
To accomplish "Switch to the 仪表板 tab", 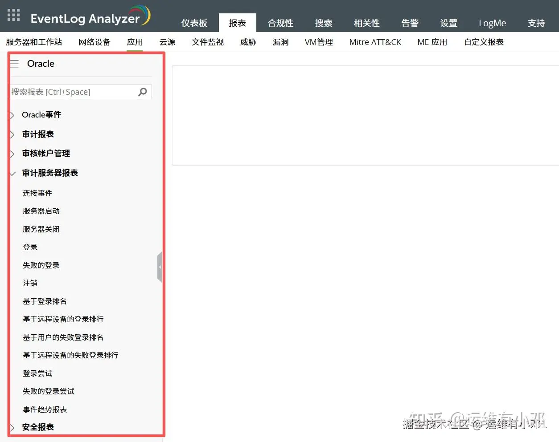I will [x=194, y=23].
